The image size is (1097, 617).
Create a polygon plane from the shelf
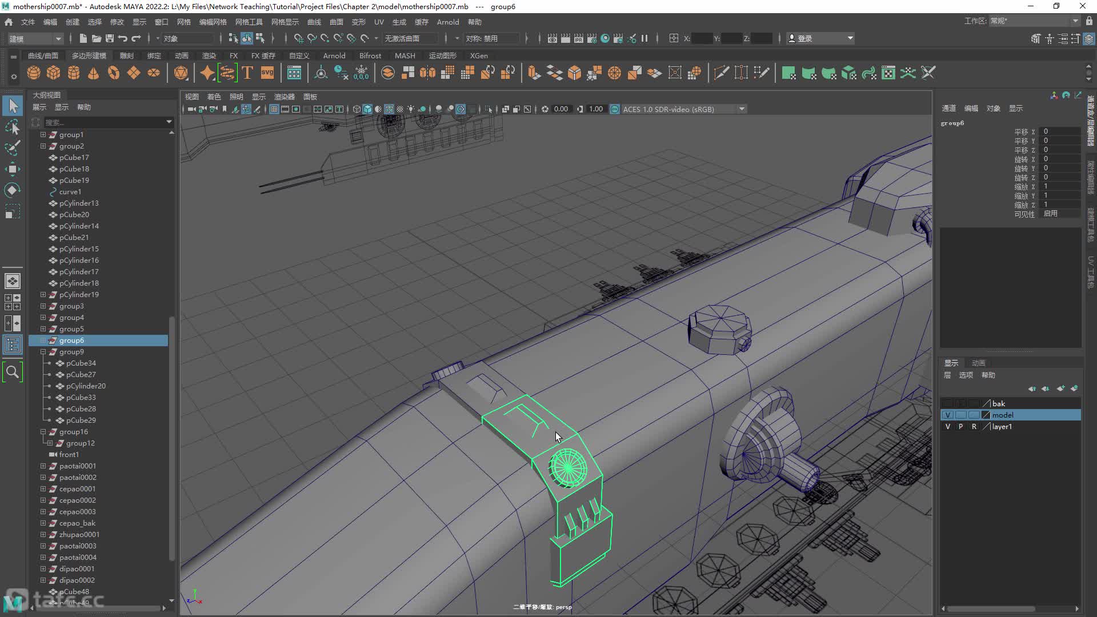tap(134, 73)
